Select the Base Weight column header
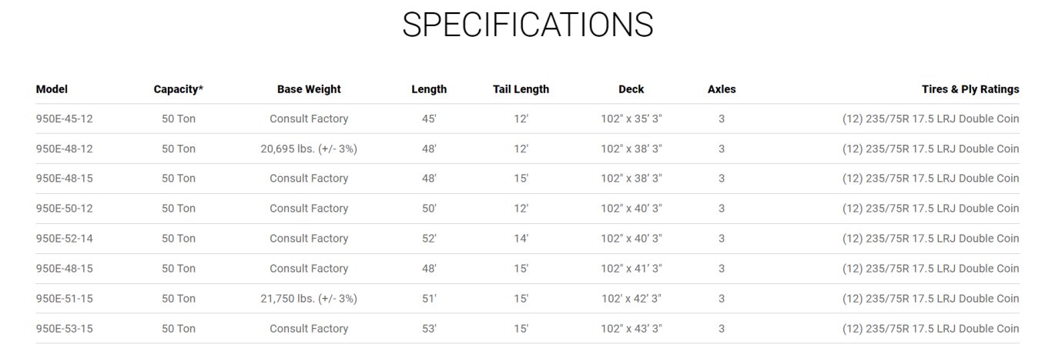Viewport: 1052px width, 358px height. pyautogui.click(x=309, y=89)
